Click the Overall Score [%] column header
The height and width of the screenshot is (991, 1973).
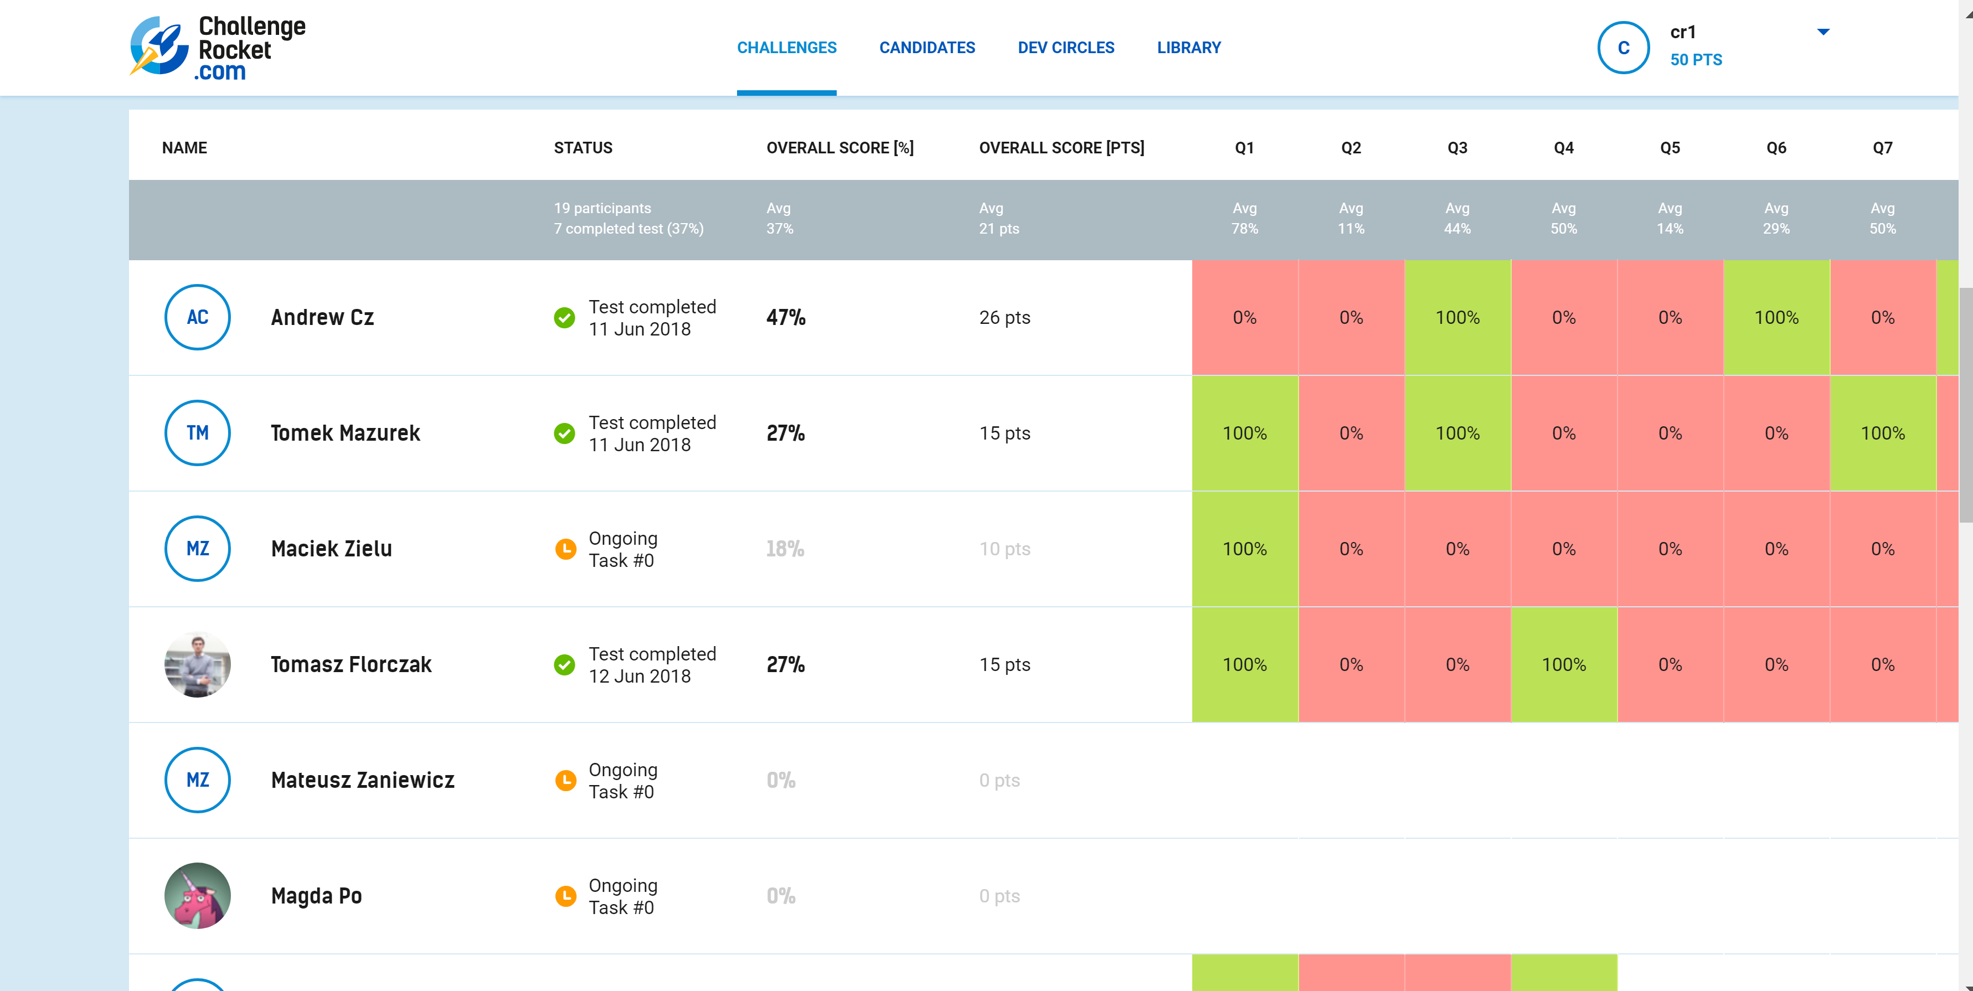pyautogui.click(x=839, y=148)
